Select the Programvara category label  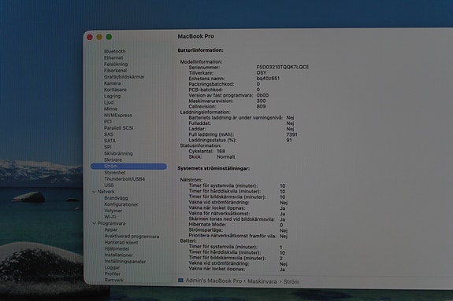(x=112, y=223)
